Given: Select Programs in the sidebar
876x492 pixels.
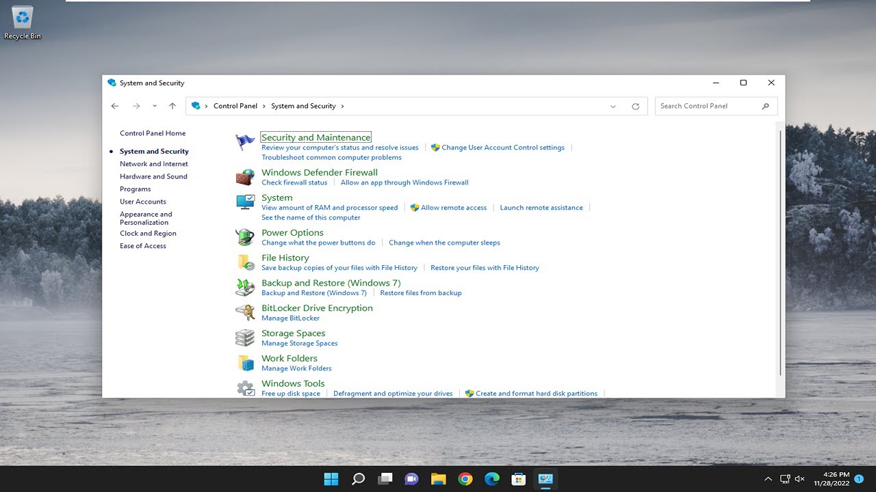Looking at the screenshot, I should pos(136,189).
